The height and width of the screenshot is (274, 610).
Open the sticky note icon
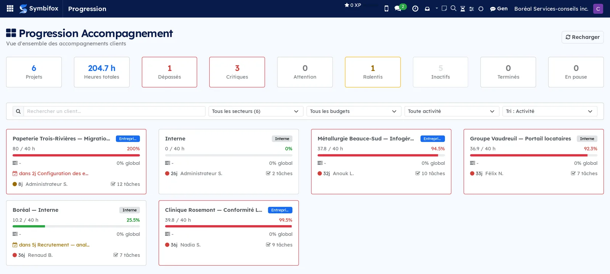click(444, 8)
